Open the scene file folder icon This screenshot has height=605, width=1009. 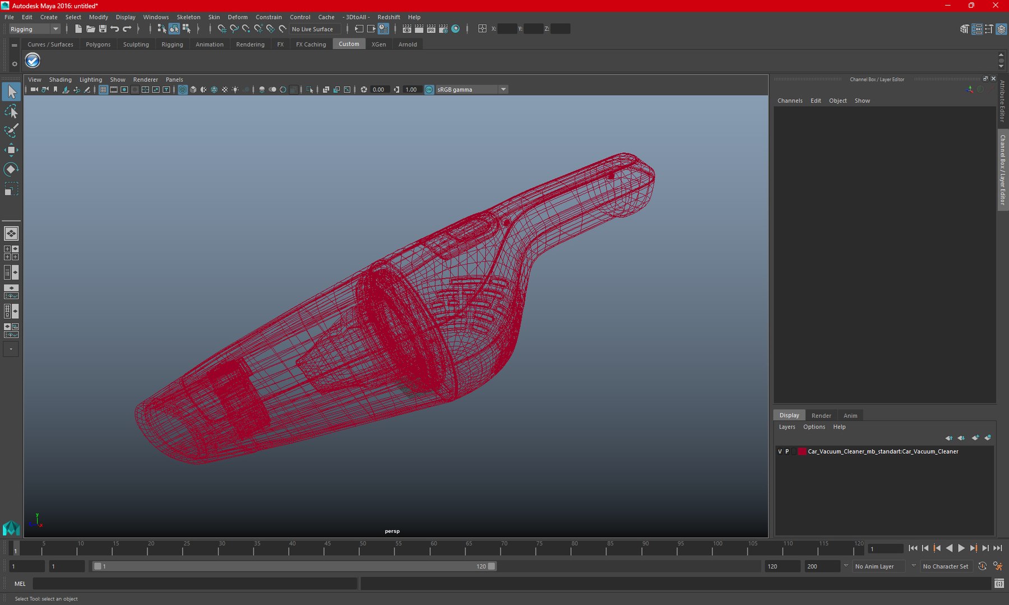[90, 29]
